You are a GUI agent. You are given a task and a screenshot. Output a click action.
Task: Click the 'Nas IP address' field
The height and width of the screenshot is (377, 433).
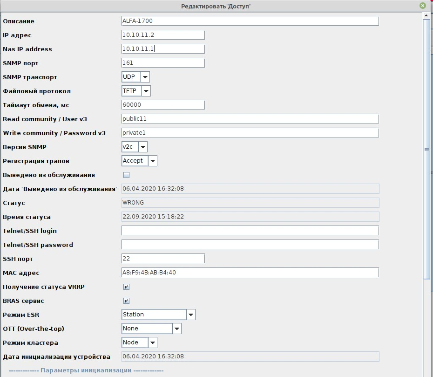point(163,49)
